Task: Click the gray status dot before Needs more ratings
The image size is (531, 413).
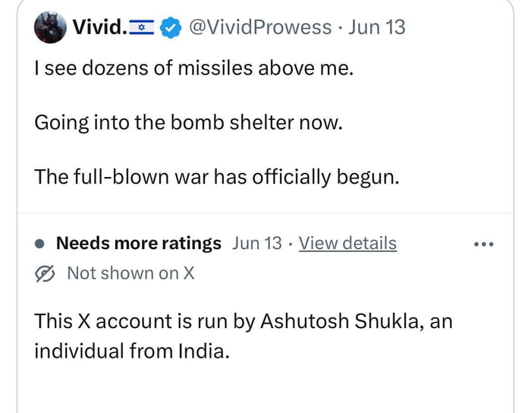Action: coord(41,244)
